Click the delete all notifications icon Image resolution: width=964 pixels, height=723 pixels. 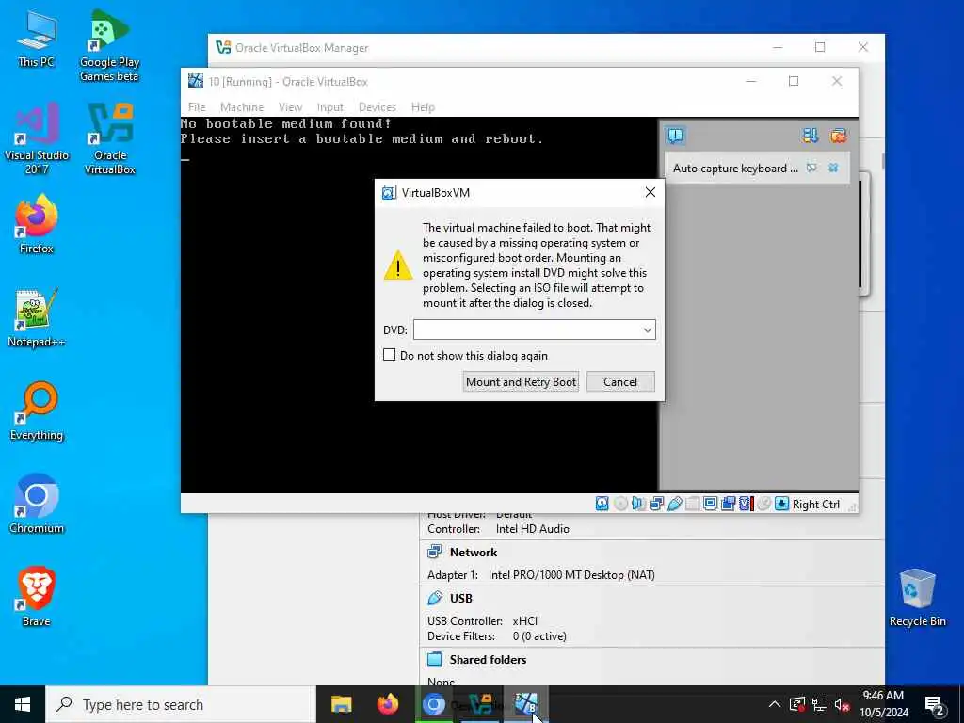838,136
